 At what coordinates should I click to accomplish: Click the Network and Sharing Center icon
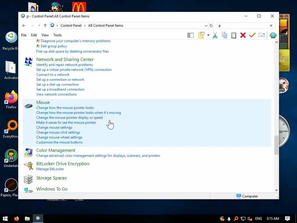pyautogui.click(x=28, y=62)
